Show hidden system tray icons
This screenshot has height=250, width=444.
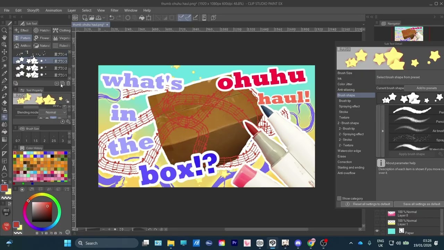coord(351,243)
